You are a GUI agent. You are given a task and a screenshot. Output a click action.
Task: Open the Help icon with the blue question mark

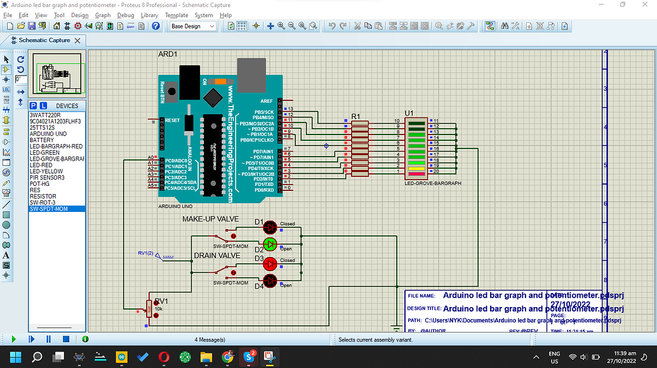156,26
